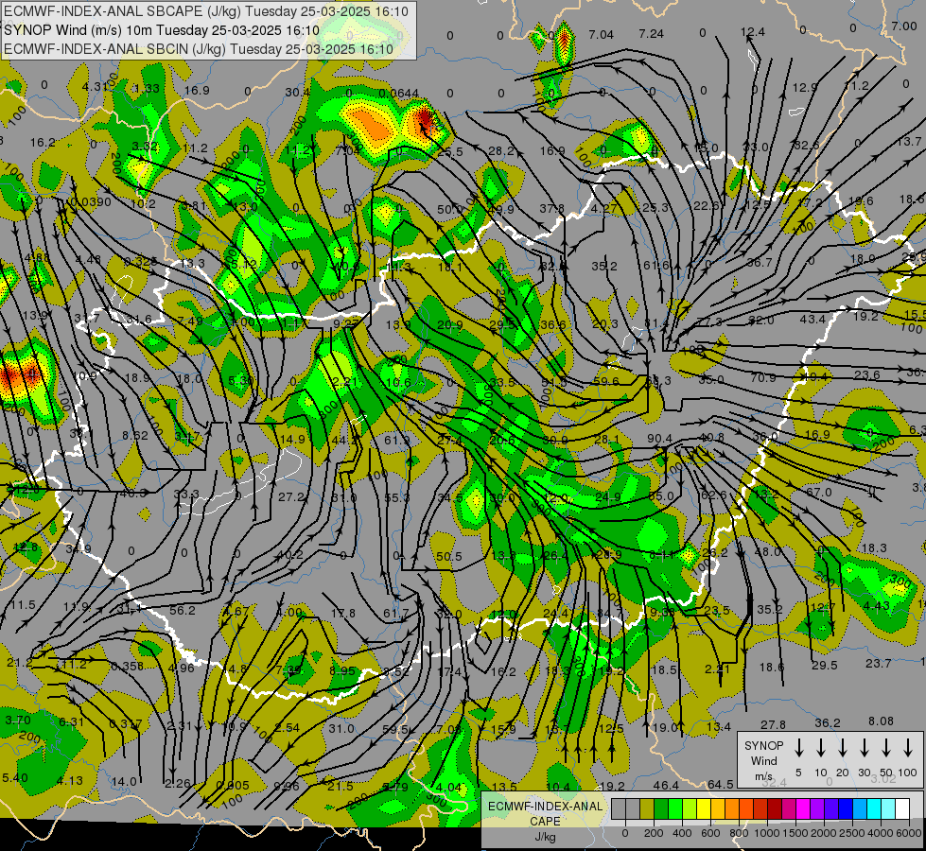
Task: Click the 27.8 value on the map
Action: [x=773, y=724]
